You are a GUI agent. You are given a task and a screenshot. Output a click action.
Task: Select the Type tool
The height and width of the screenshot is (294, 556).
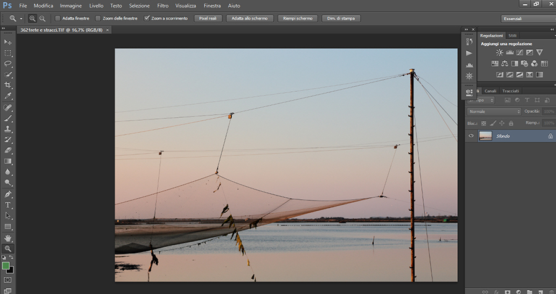click(x=8, y=205)
